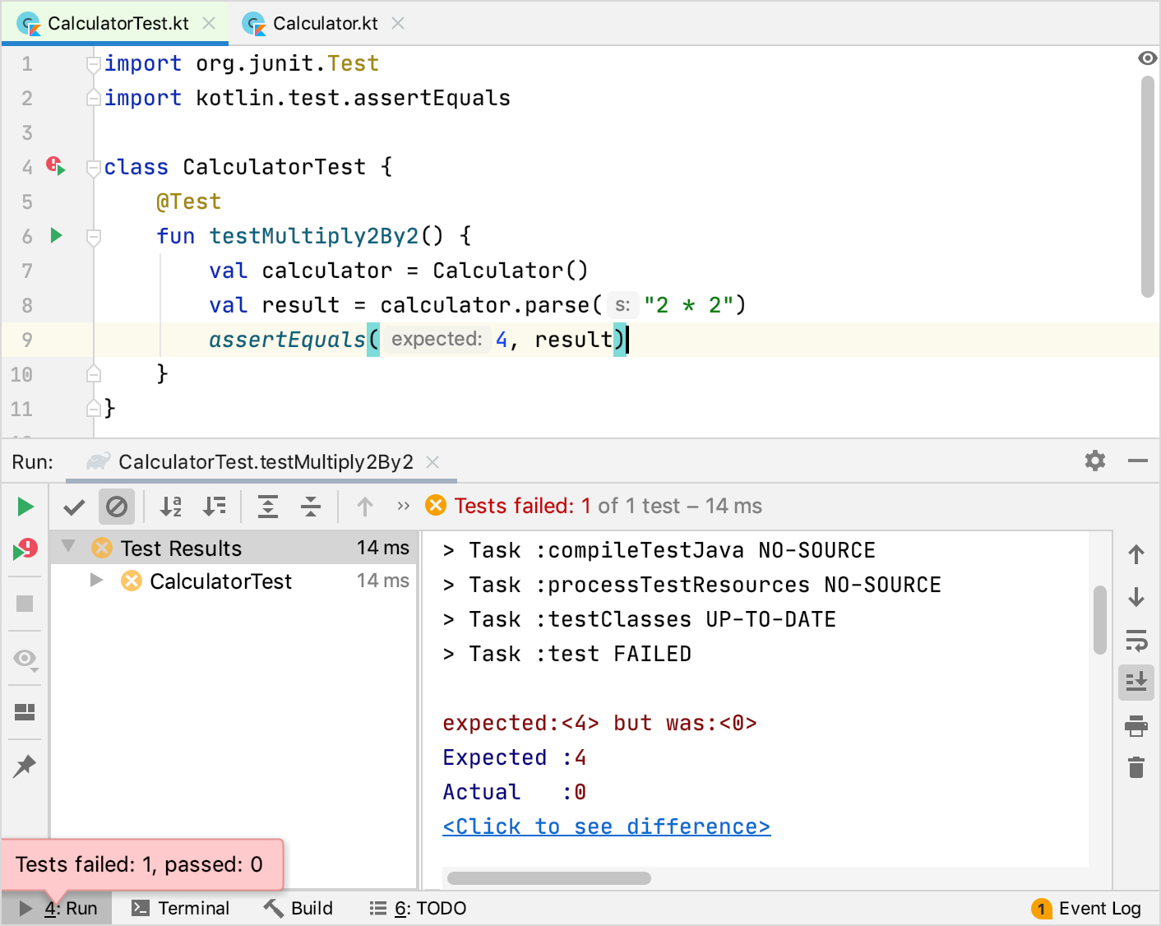This screenshot has height=926, width=1161.
Task: Click the Sort Alphabetically icon
Action: tap(171, 507)
